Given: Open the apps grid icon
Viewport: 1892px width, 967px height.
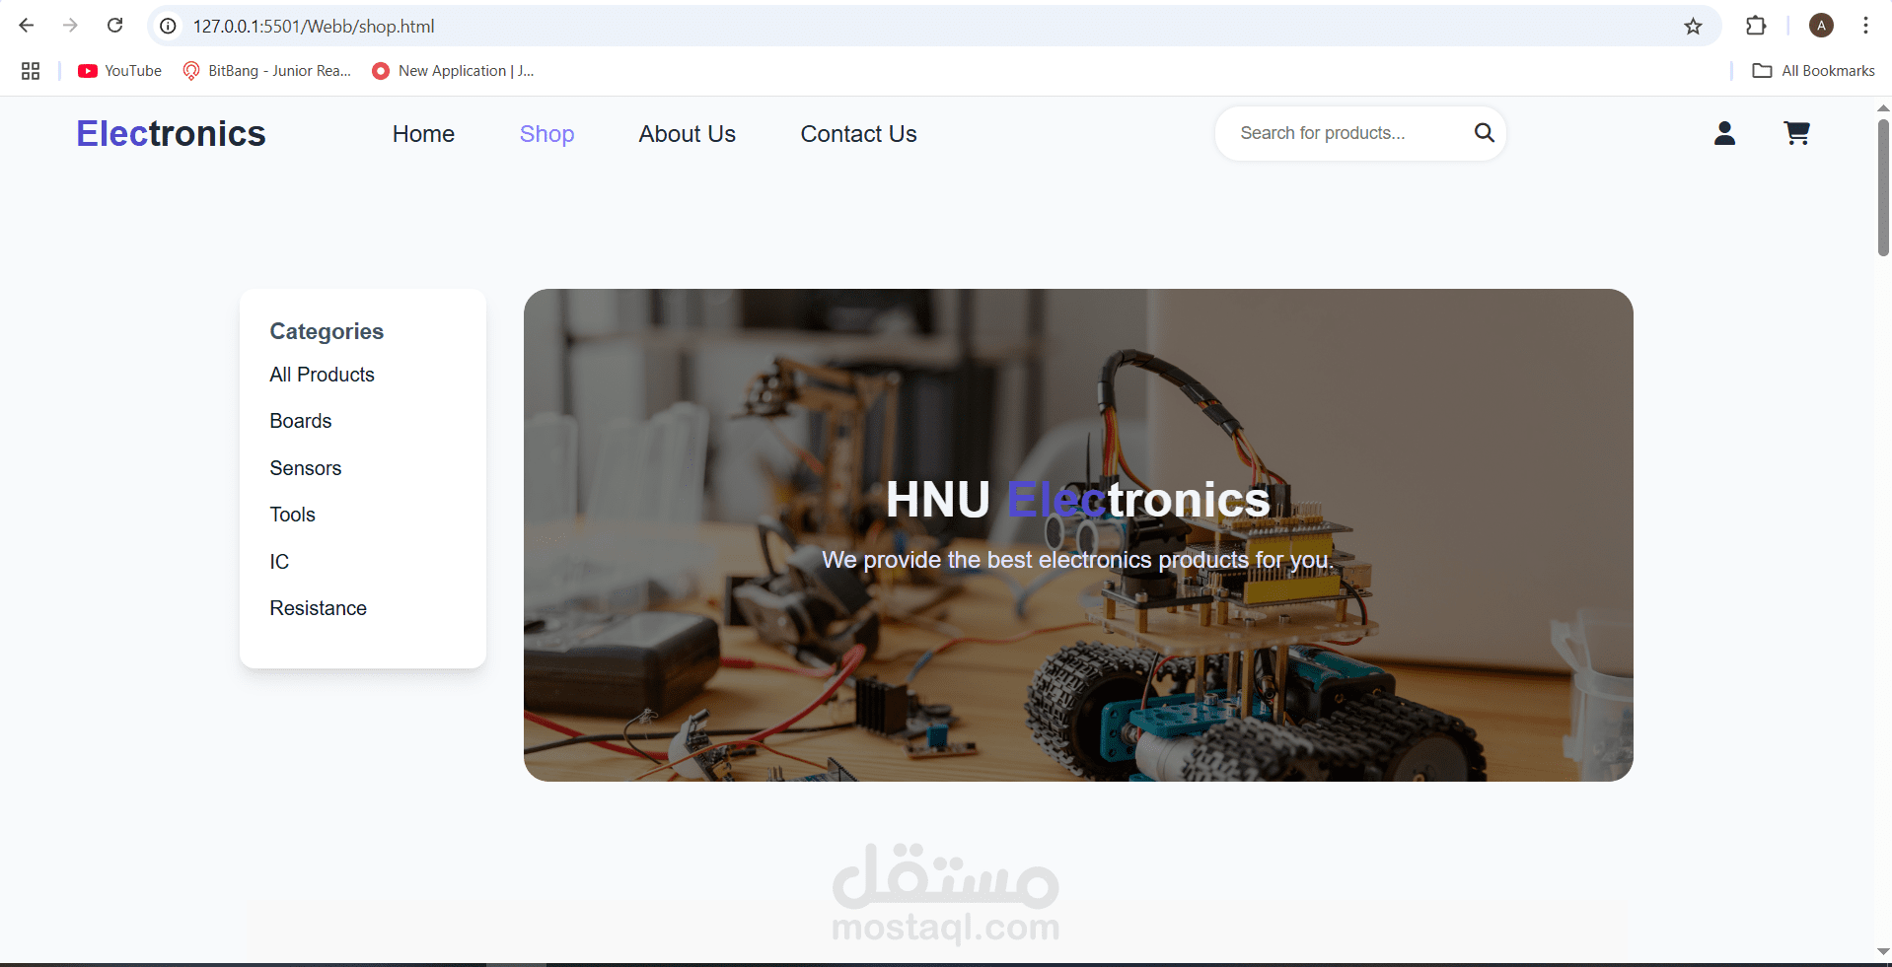Looking at the screenshot, I should pos(31,71).
